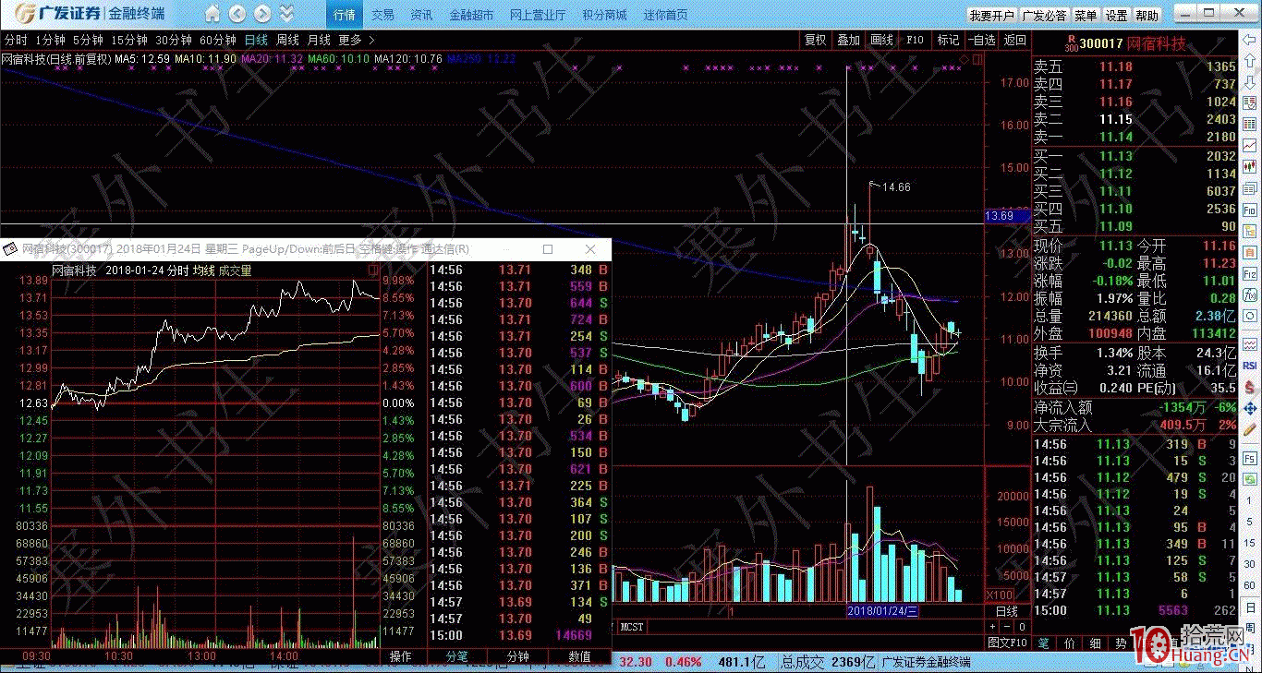Image resolution: width=1262 pixels, height=673 pixels.
Task: Open the 复权 dropdown button
Action: (815, 40)
